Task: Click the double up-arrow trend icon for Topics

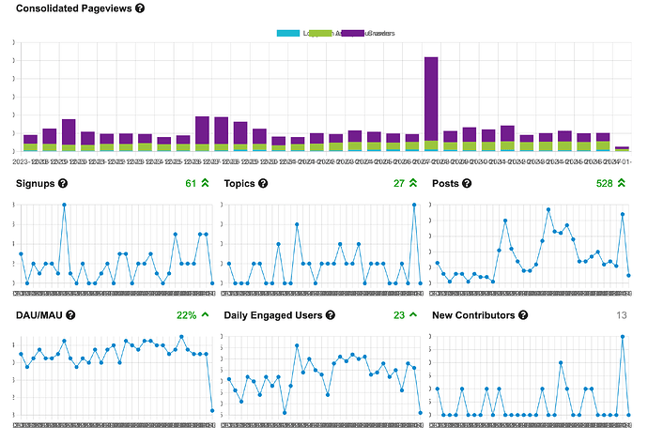Action: tap(413, 183)
